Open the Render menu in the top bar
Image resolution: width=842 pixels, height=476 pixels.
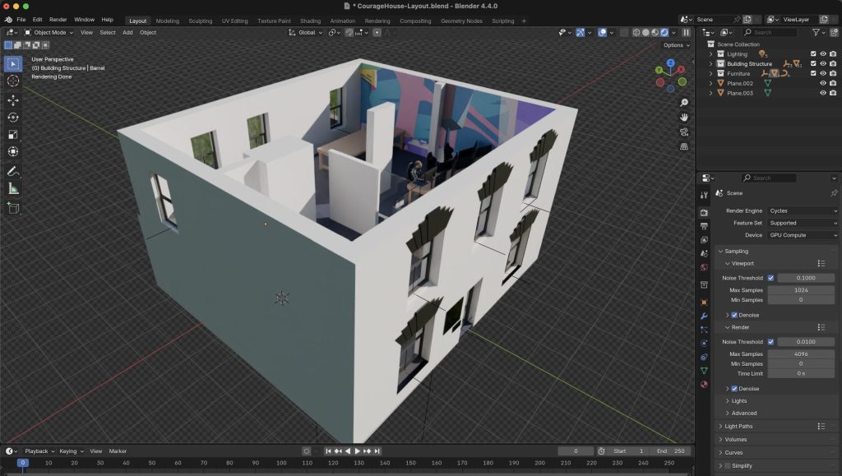click(x=58, y=19)
